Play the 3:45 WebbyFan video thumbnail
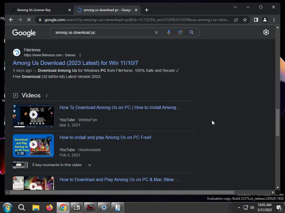285x213 pixels. (33, 116)
